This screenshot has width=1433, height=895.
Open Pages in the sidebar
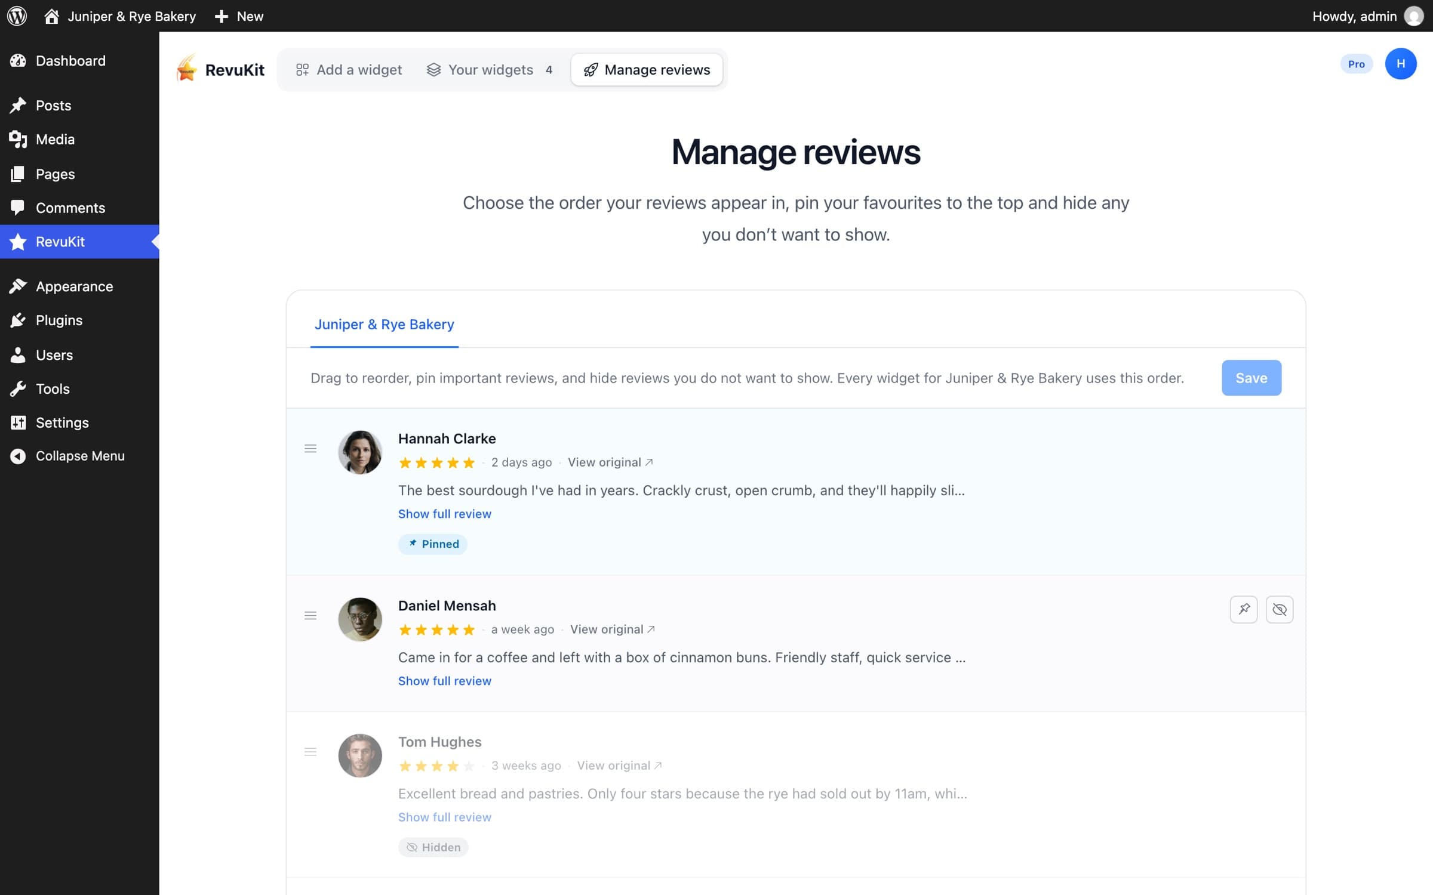point(79,174)
